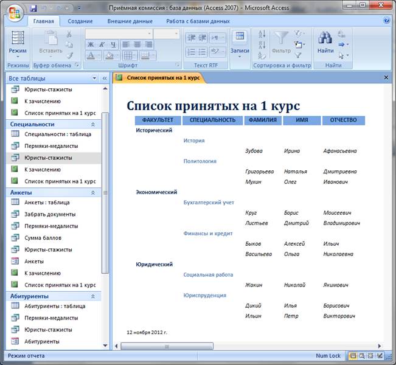Open the Go To arrow dropdown
This screenshot has height=365, width=396.
click(344, 44)
